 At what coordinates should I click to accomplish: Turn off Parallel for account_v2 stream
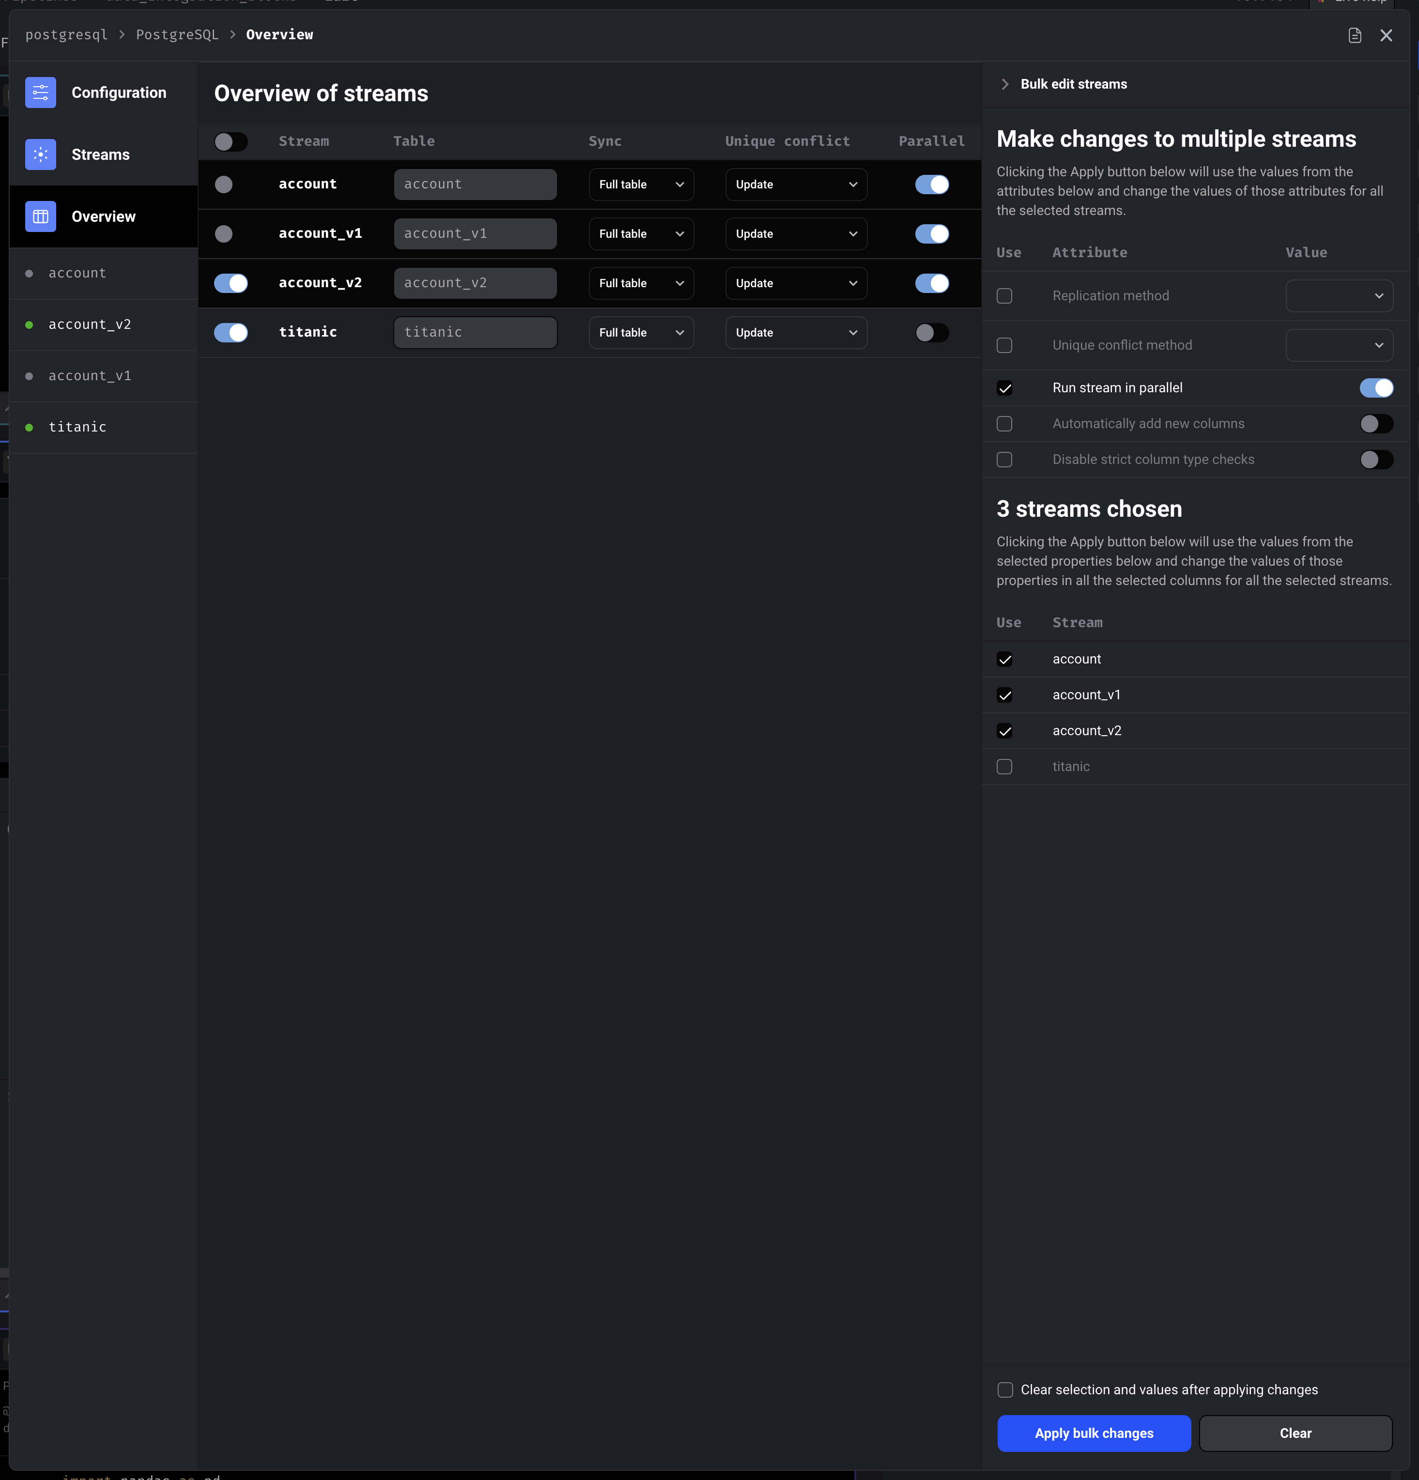[932, 283]
